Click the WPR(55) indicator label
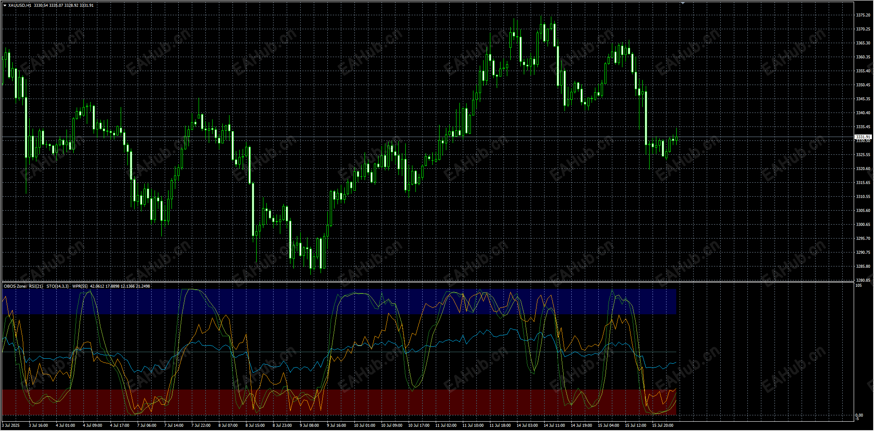Image resolution: width=874 pixels, height=431 pixels. point(80,286)
